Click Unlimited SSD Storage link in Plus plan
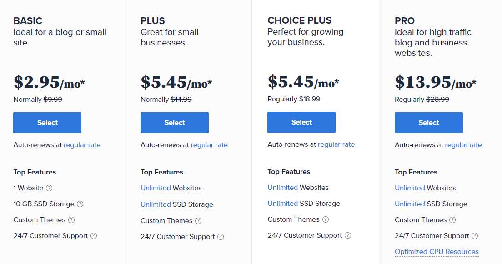Viewport: 502px width, 264px height. (x=176, y=204)
